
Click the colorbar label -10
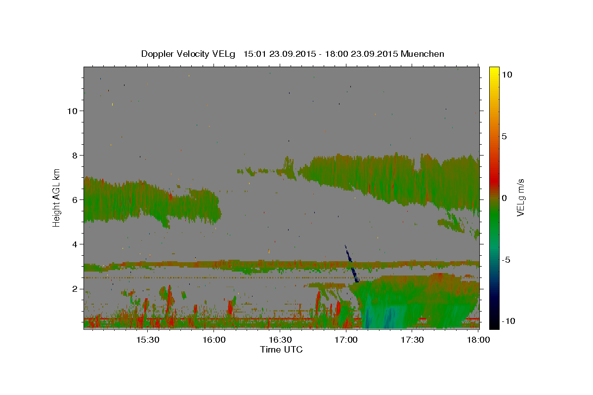click(x=508, y=321)
